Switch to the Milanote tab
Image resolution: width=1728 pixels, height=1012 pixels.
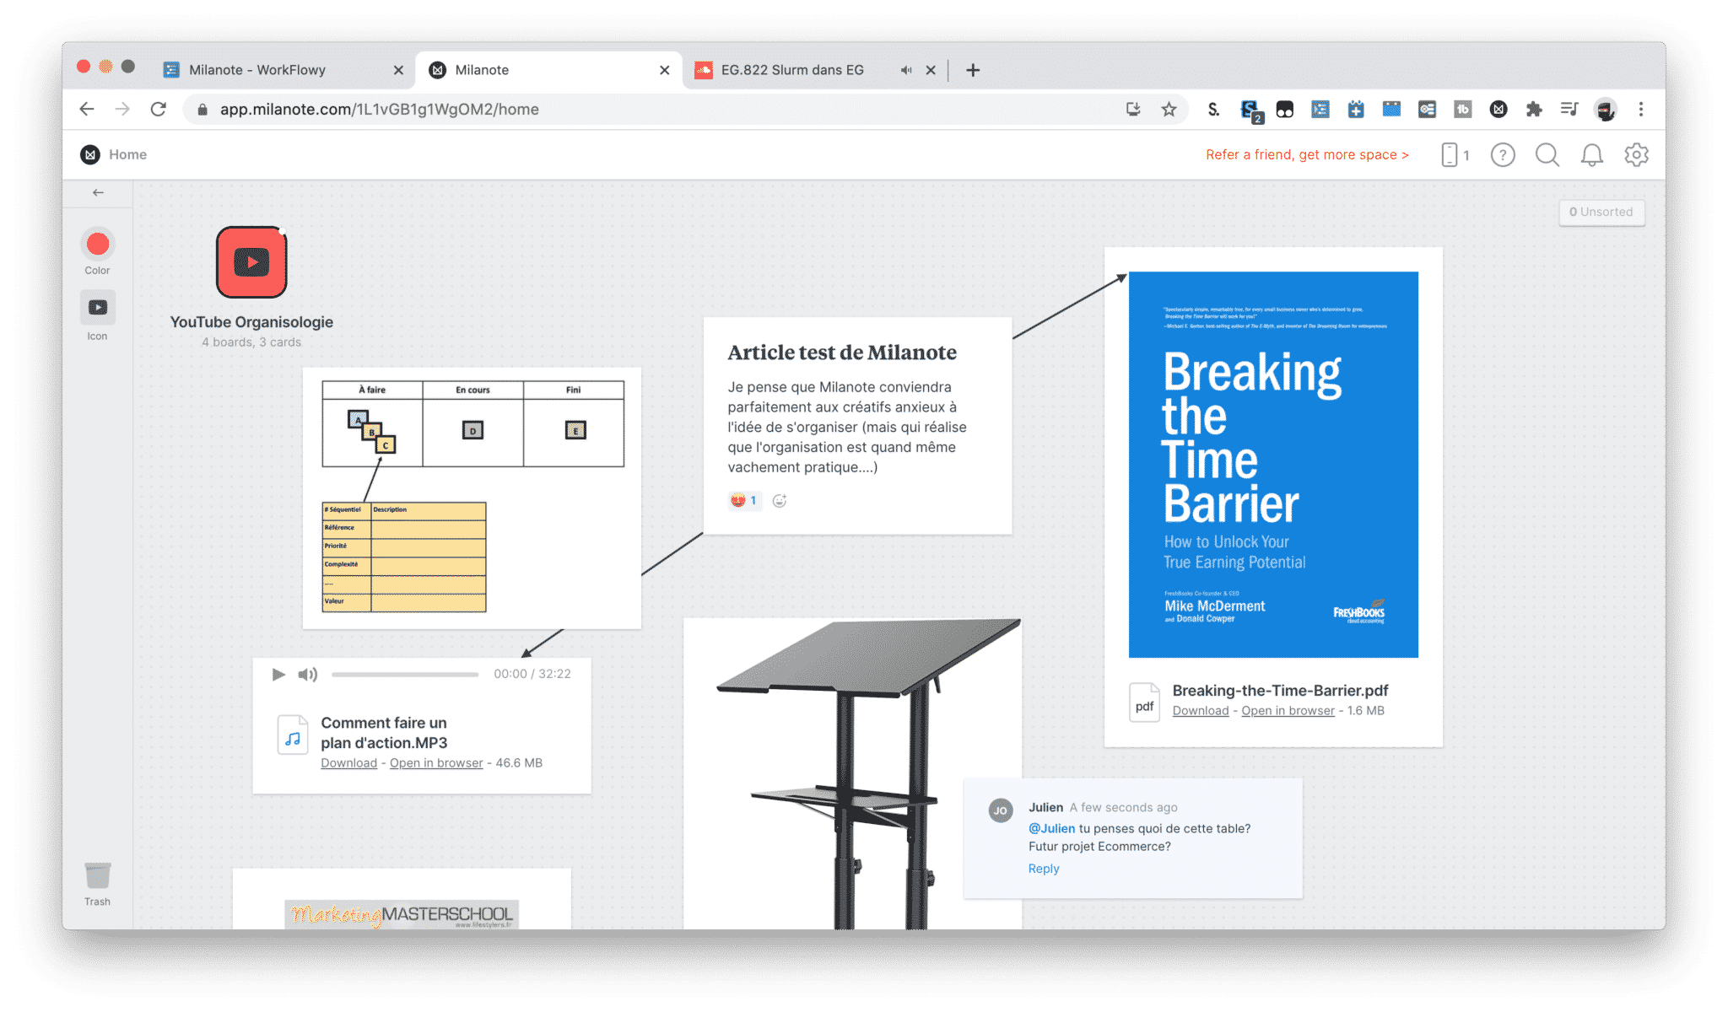(548, 70)
